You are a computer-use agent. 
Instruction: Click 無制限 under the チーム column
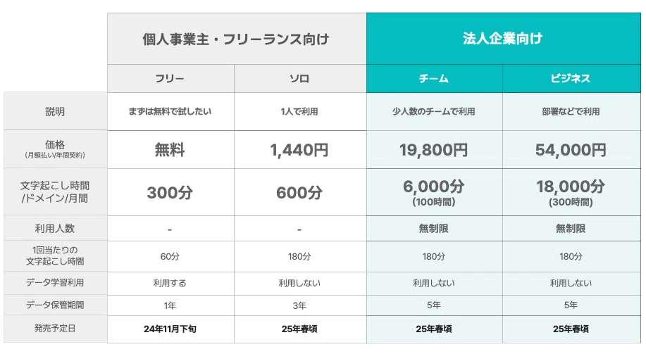[x=434, y=229]
